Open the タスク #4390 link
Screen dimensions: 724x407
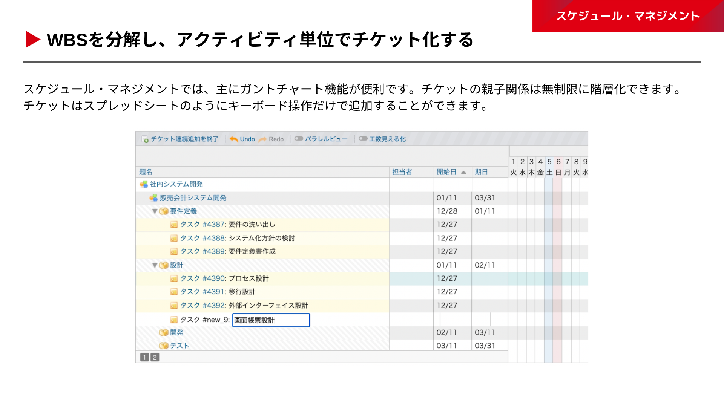(x=203, y=278)
